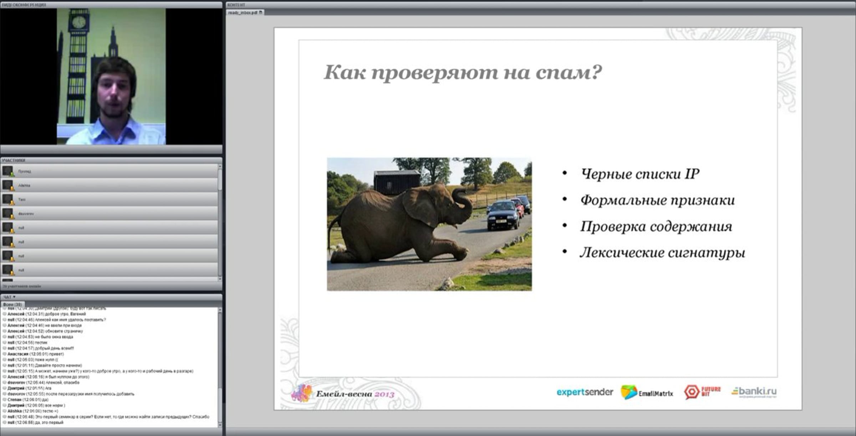Switch to the Всем (39) chat tab
This screenshot has height=436, width=856.
[x=12, y=305]
